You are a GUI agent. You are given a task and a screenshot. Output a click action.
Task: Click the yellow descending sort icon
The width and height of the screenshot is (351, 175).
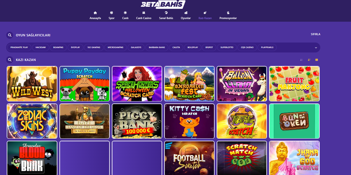pyautogui.click(x=309, y=60)
